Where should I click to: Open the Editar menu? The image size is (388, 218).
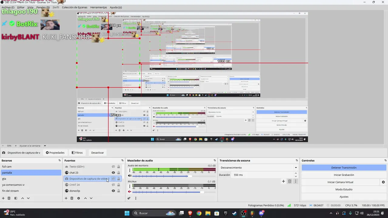pos(21,7)
